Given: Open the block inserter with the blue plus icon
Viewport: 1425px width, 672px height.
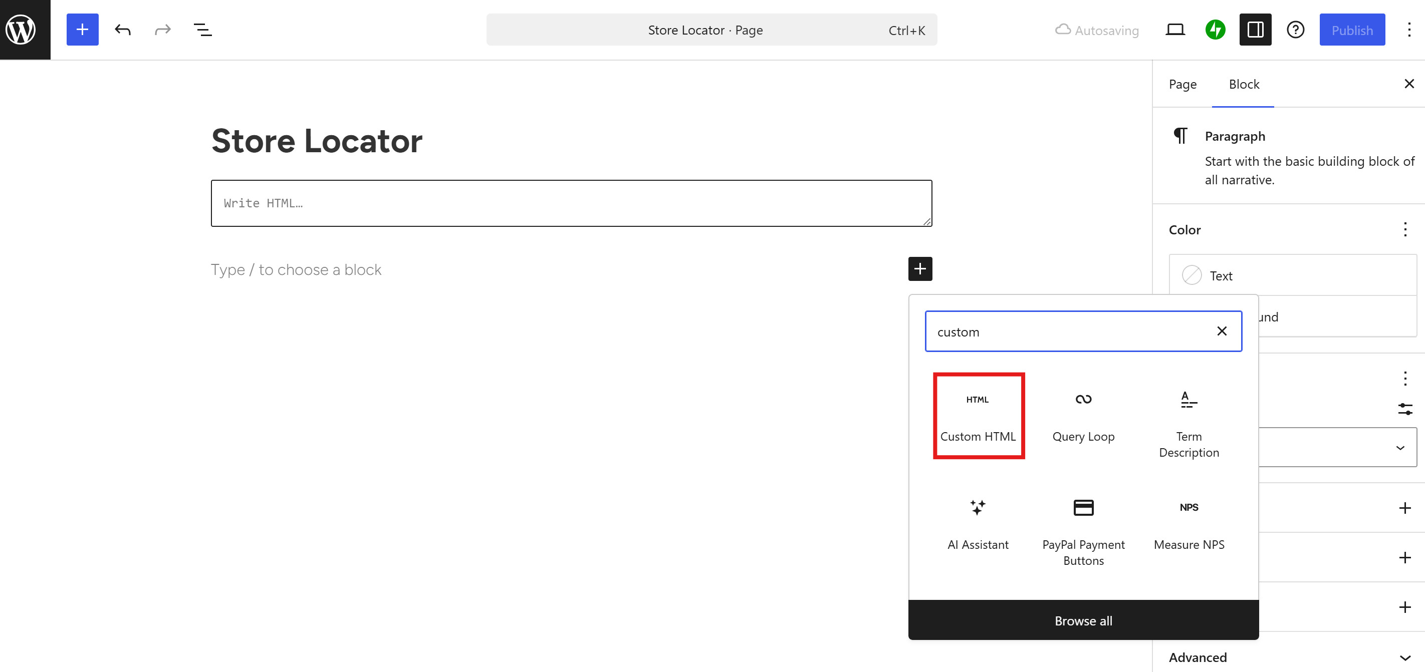Looking at the screenshot, I should pos(82,29).
